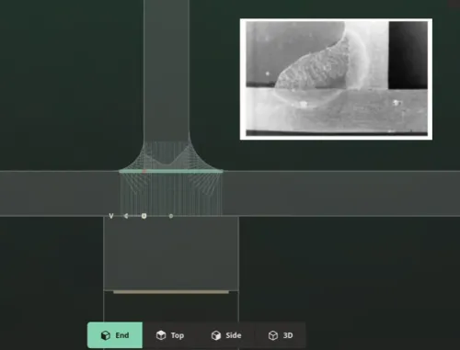Click the tan bar under the lower block
The height and width of the screenshot is (350, 460).
(171, 292)
